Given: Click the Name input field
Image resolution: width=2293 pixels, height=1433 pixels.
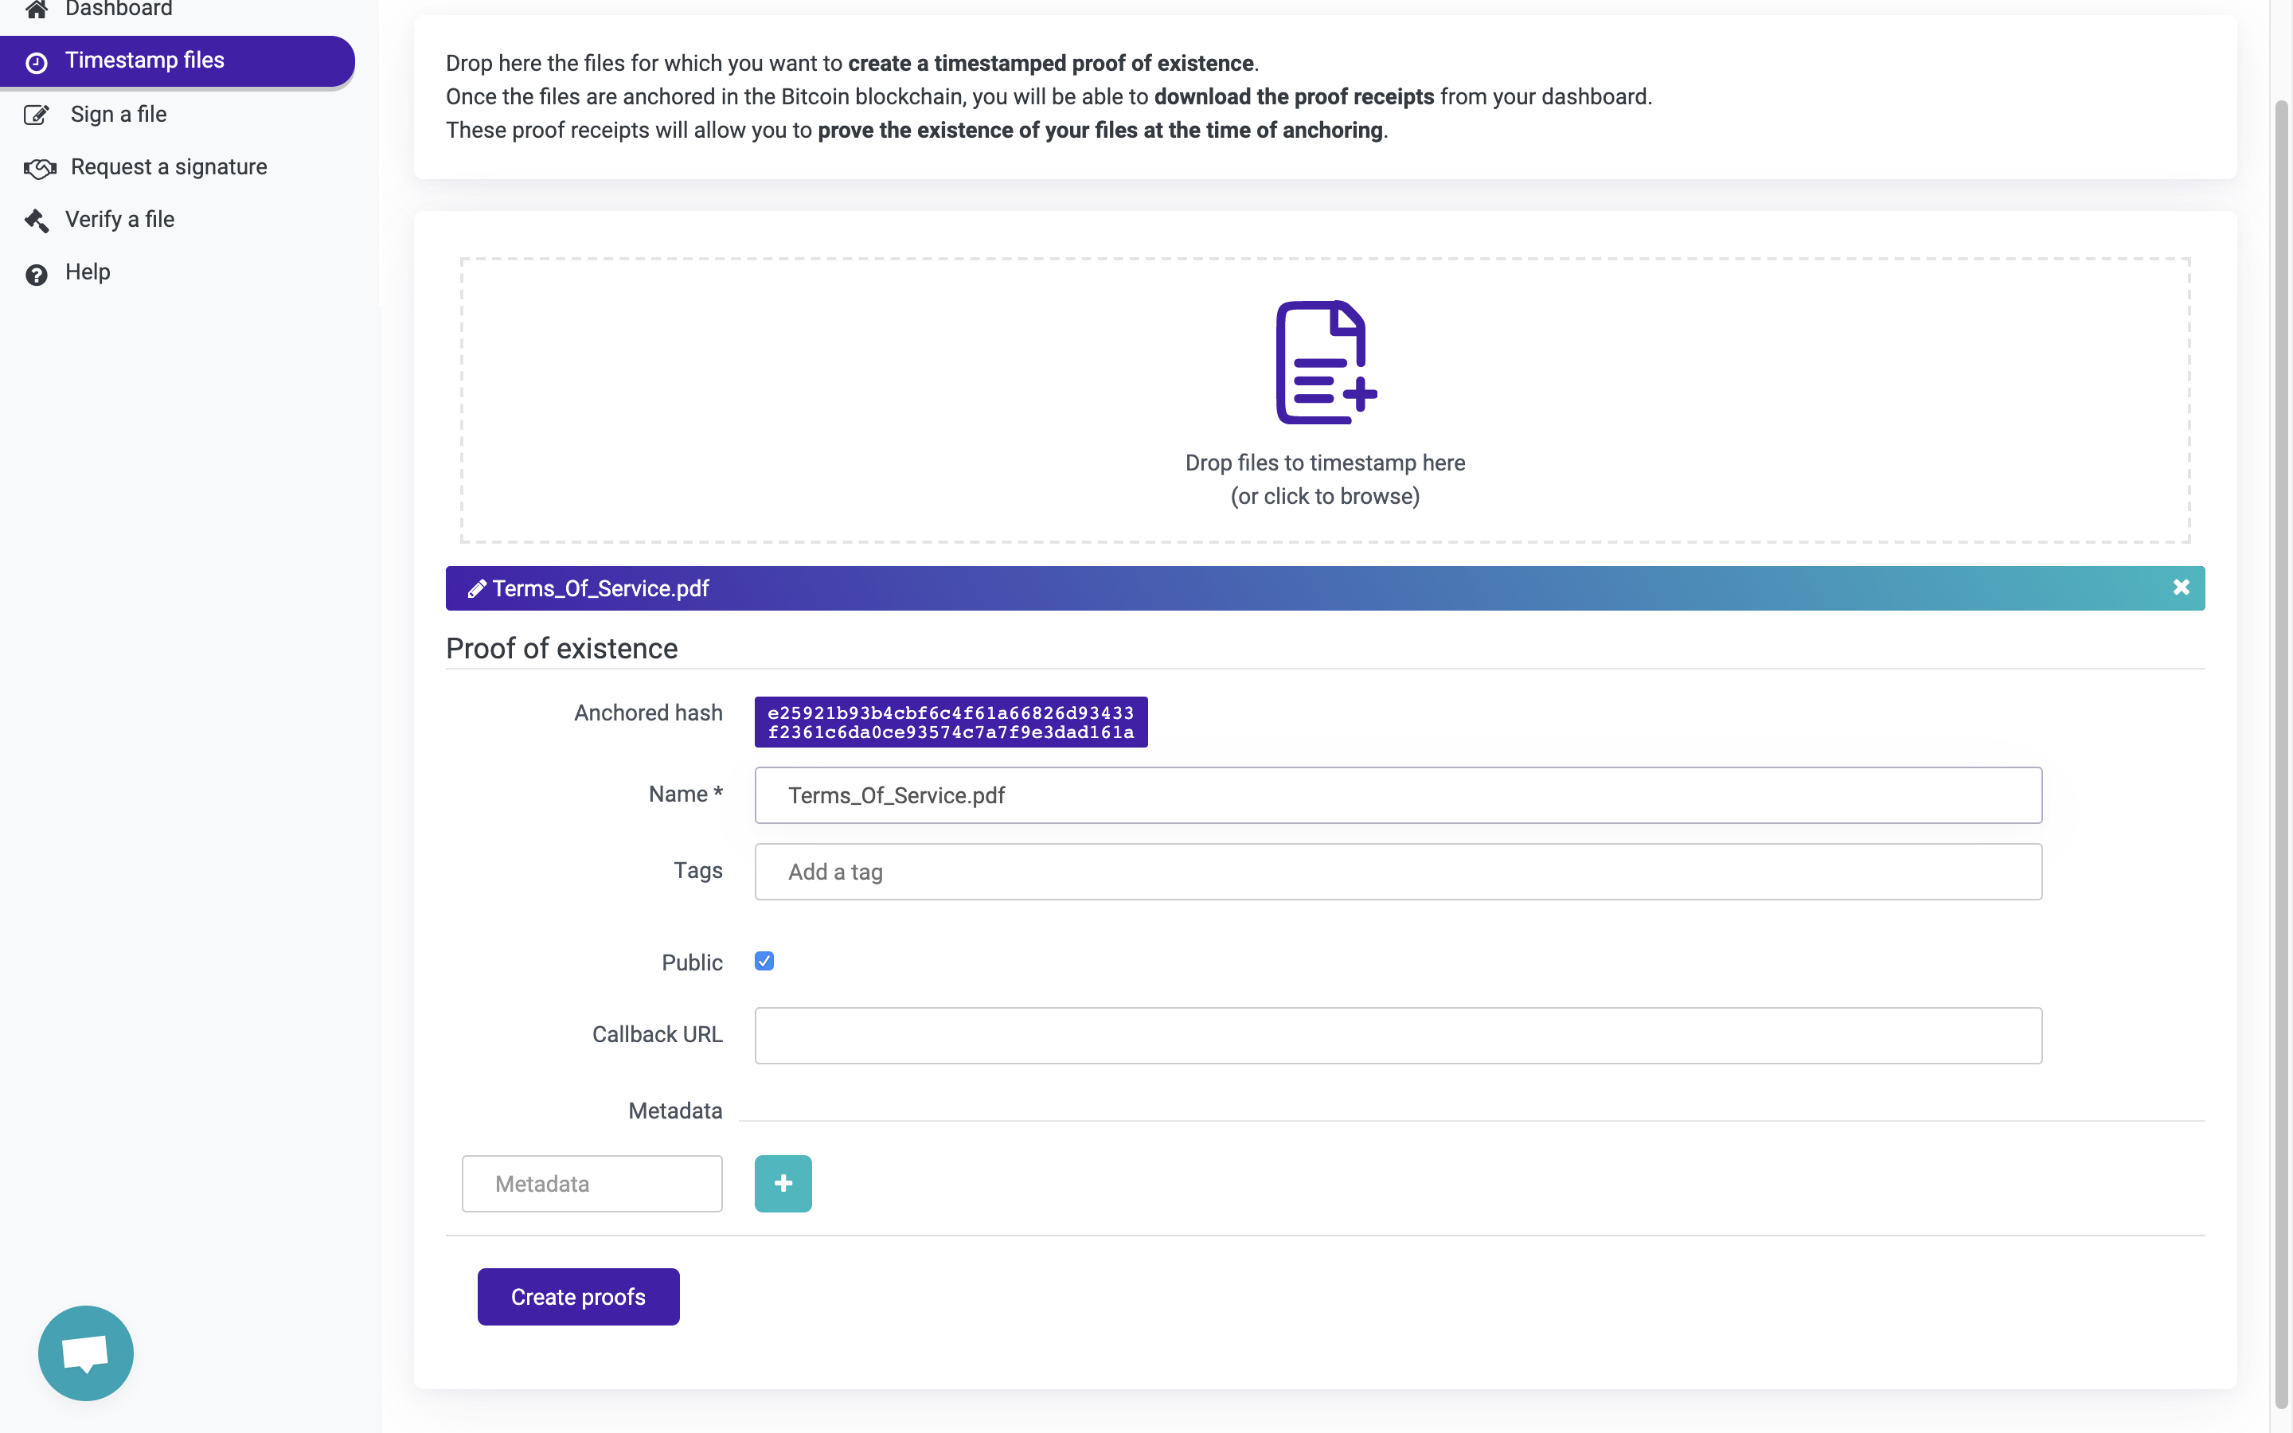Looking at the screenshot, I should point(1397,795).
